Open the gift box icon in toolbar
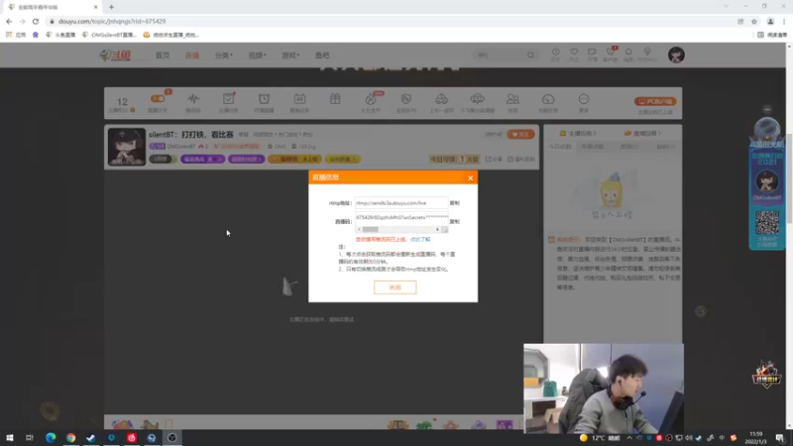Viewport: 793px width, 446px height. point(335,100)
